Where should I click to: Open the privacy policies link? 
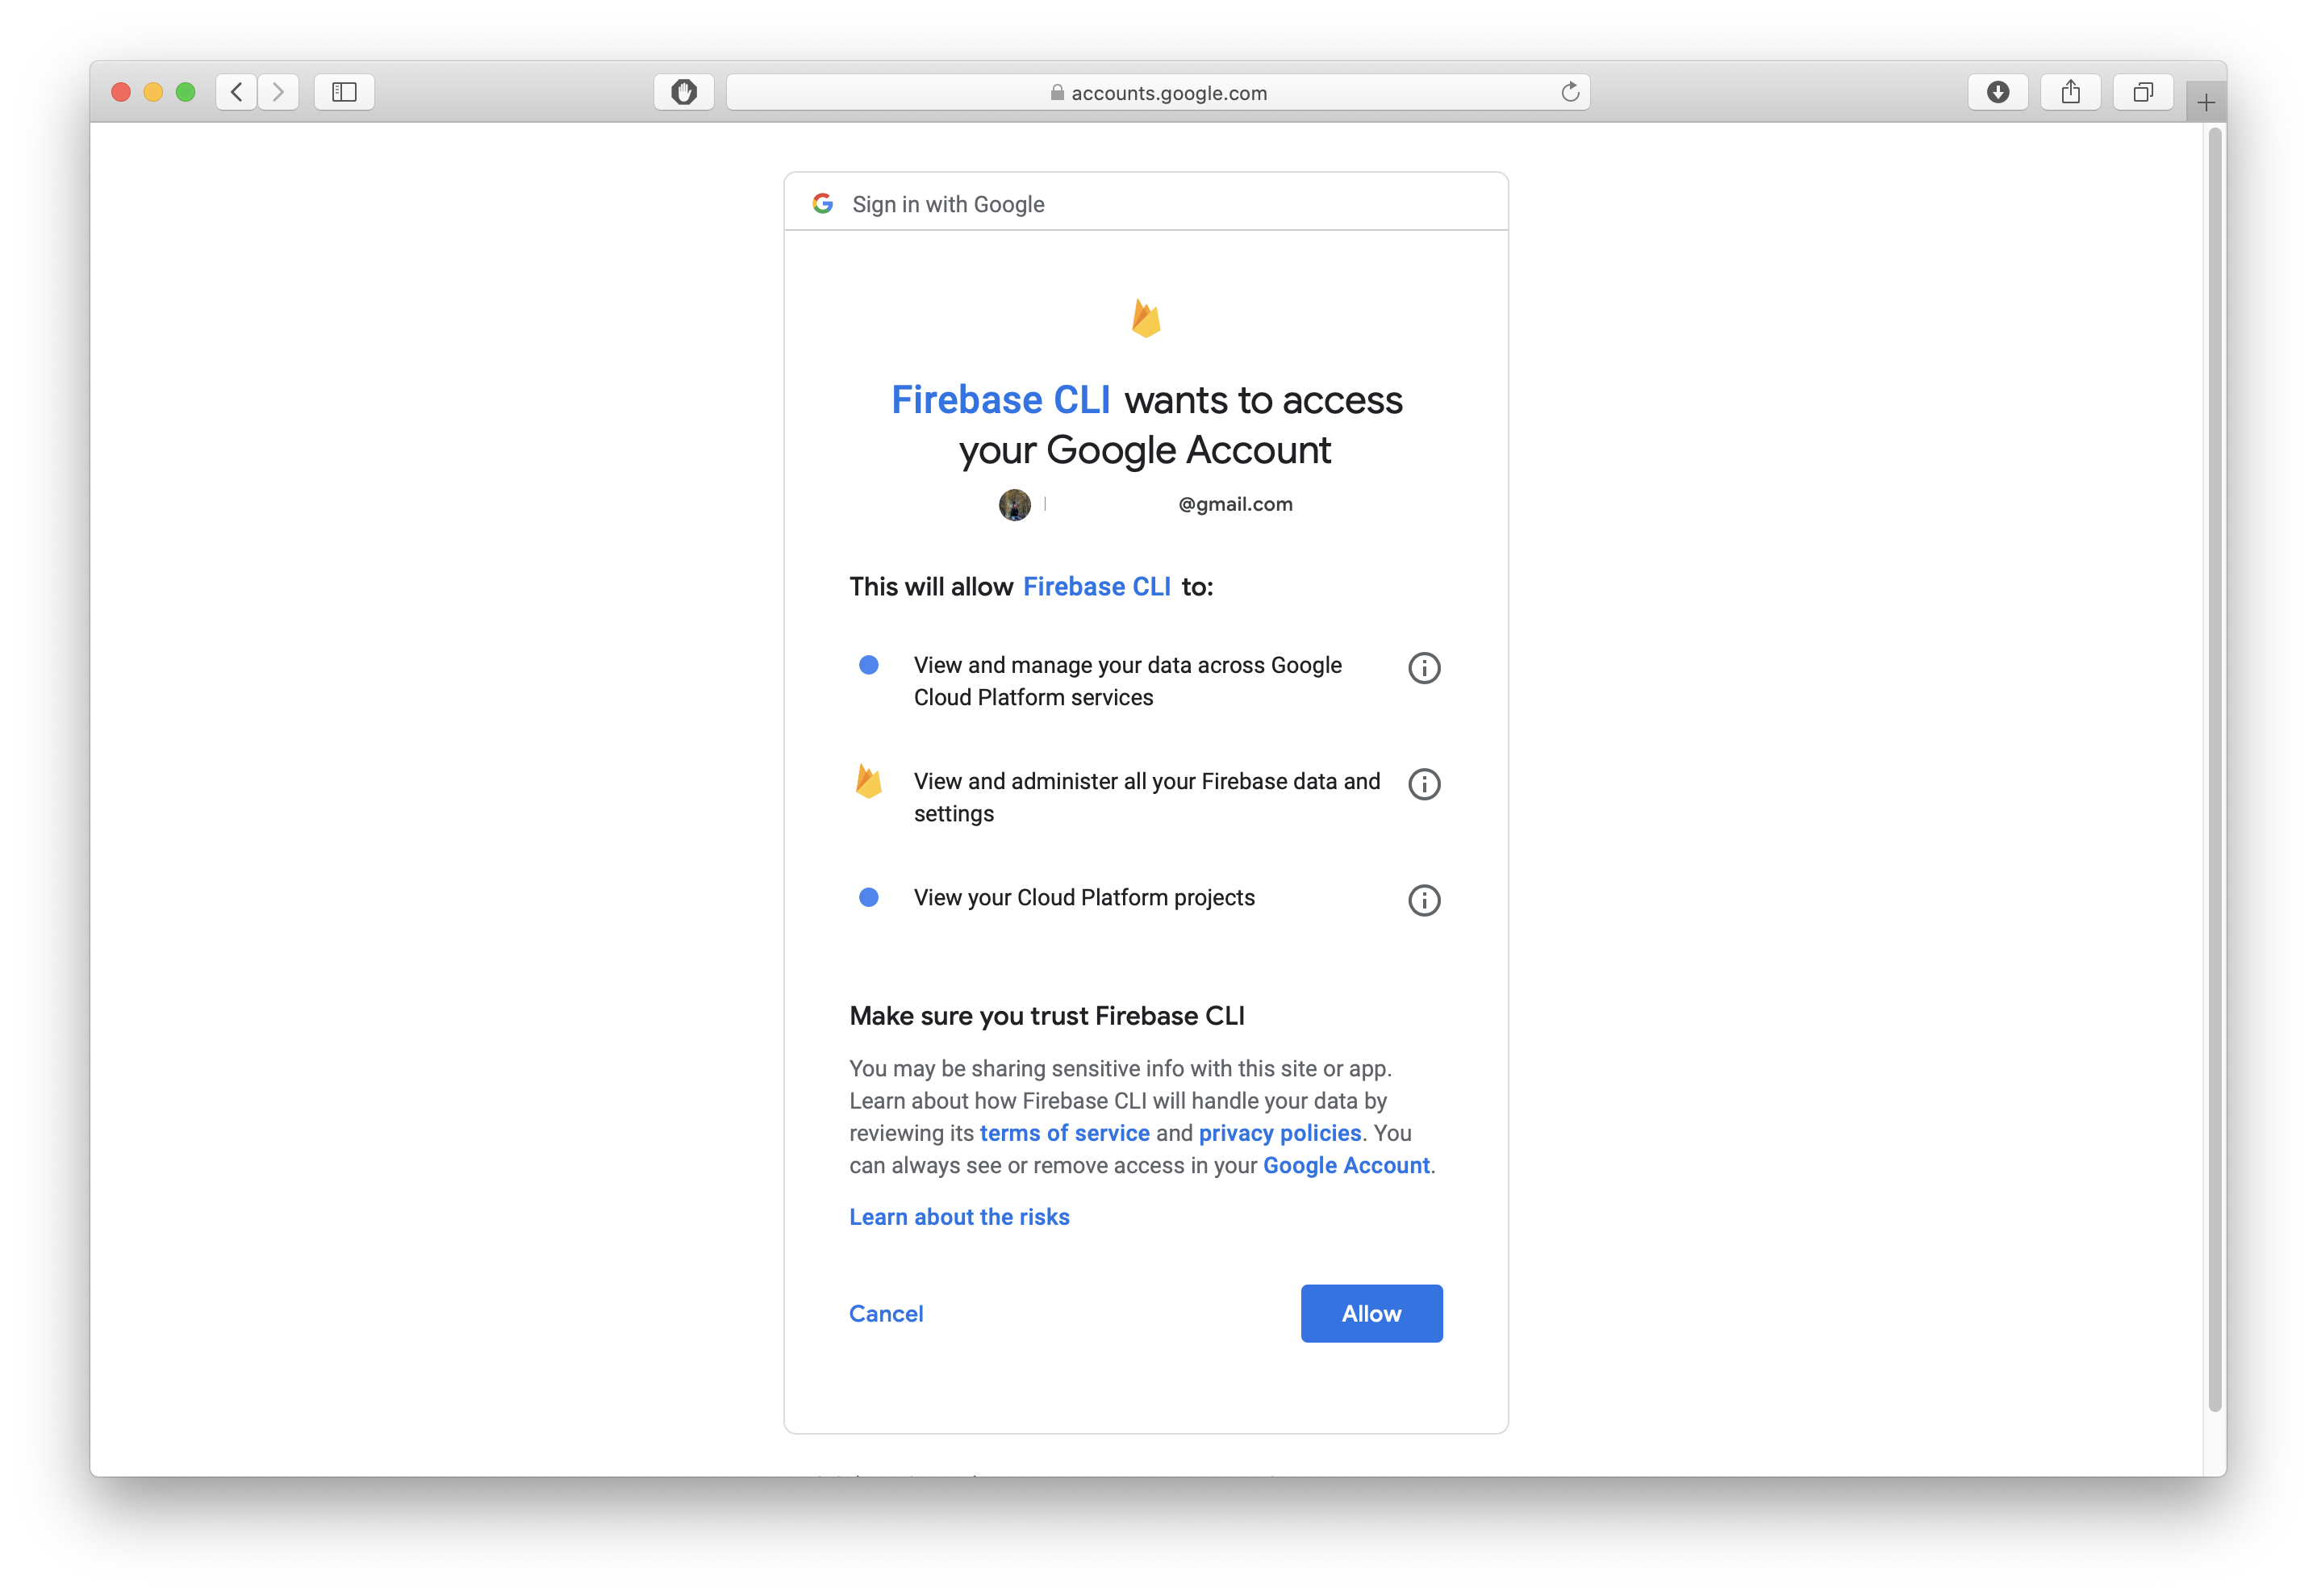point(1280,1133)
